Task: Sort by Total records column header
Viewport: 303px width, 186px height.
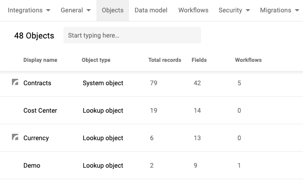Action: (x=165, y=60)
